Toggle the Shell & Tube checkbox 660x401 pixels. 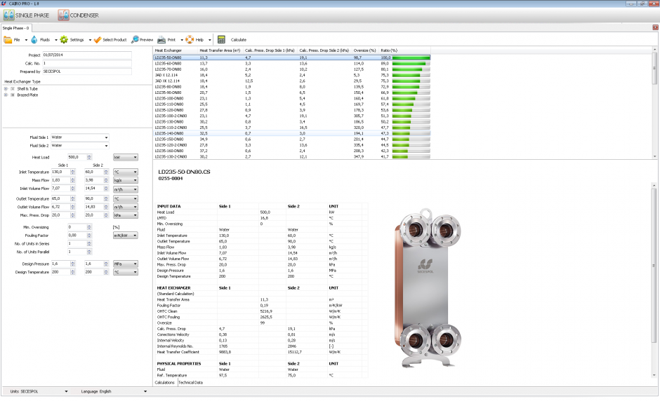[x=13, y=89]
